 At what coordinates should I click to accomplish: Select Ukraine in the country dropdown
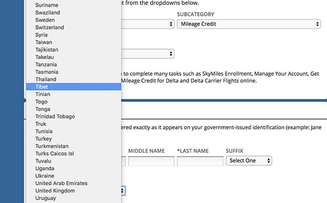pyautogui.click(x=74, y=176)
